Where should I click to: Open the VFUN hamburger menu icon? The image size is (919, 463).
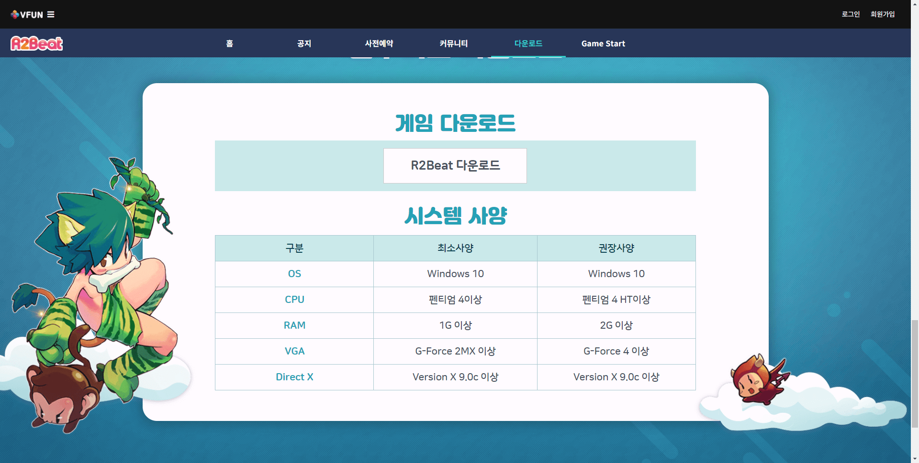[x=51, y=14]
